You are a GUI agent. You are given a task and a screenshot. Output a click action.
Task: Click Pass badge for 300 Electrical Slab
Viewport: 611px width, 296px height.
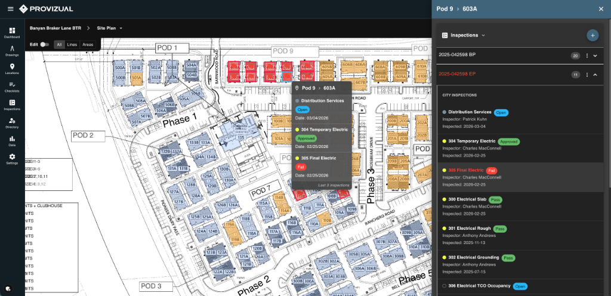495,200
